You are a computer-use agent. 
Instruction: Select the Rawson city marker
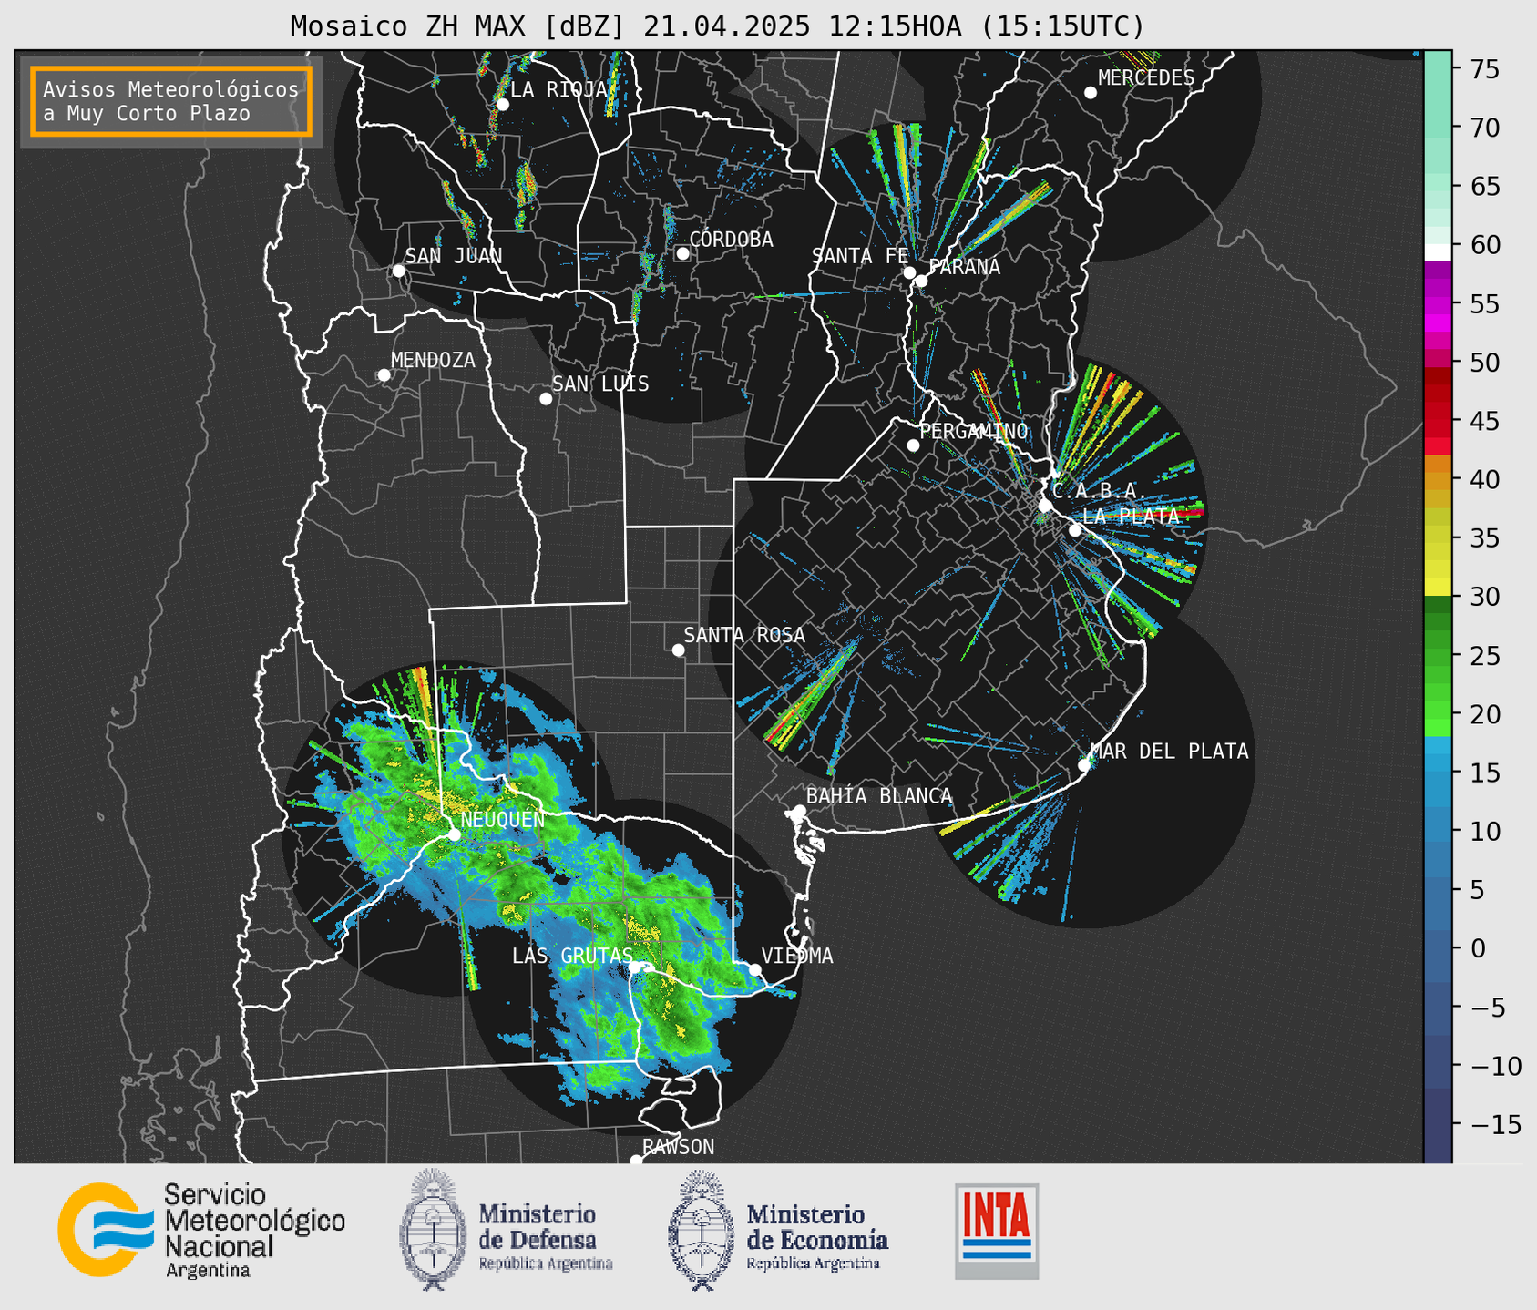coord(636,1160)
